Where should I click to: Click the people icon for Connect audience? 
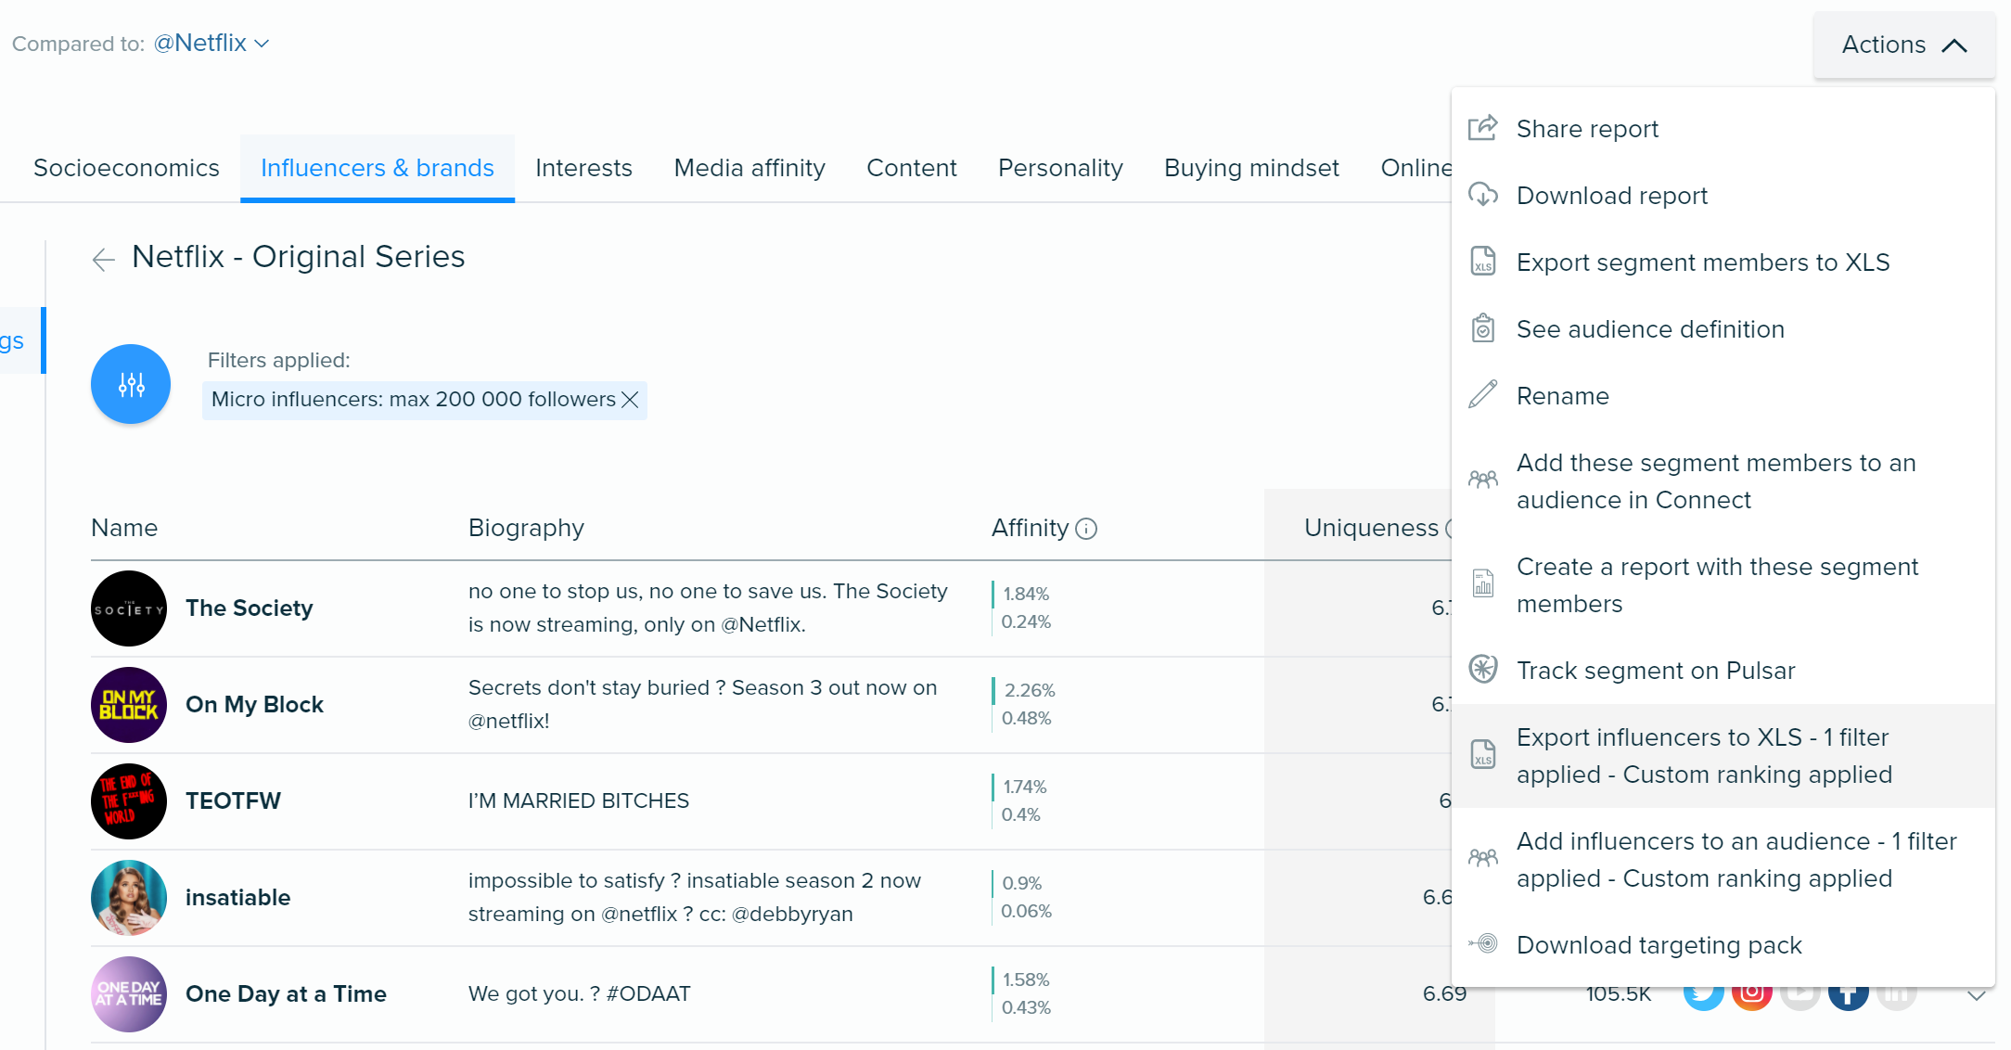point(1483,480)
